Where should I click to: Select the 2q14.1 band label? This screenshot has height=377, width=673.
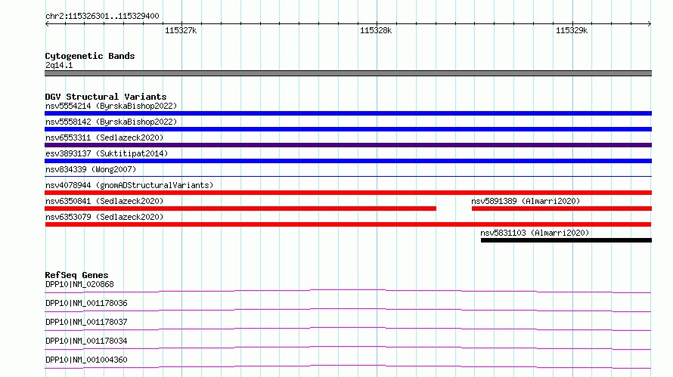click(x=59, y=65)
